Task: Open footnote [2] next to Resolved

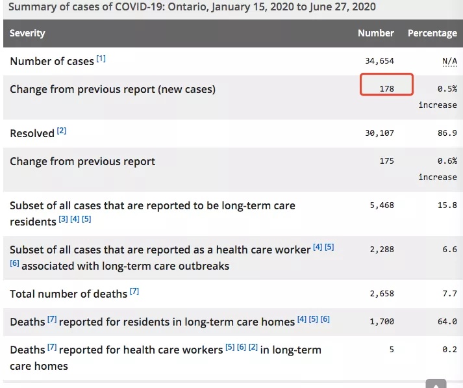Action: tap(62, 131)
